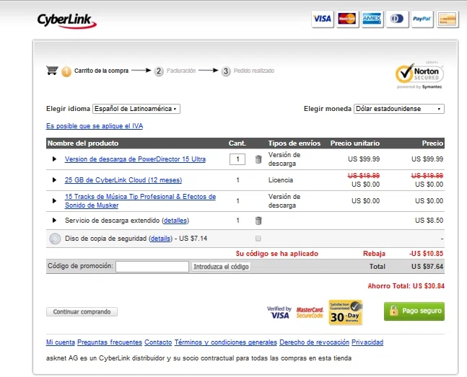Click step 1 Carrito de la compra
Screen dimensions: 467x377
[95, 71]
